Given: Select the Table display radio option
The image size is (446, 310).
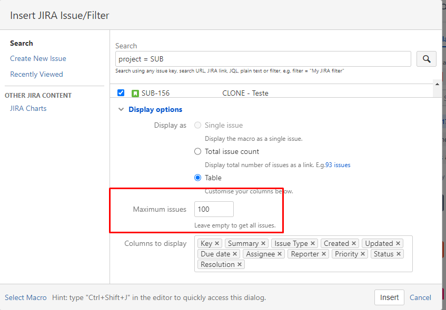Looking at the screenshot, I should [197, 178].
